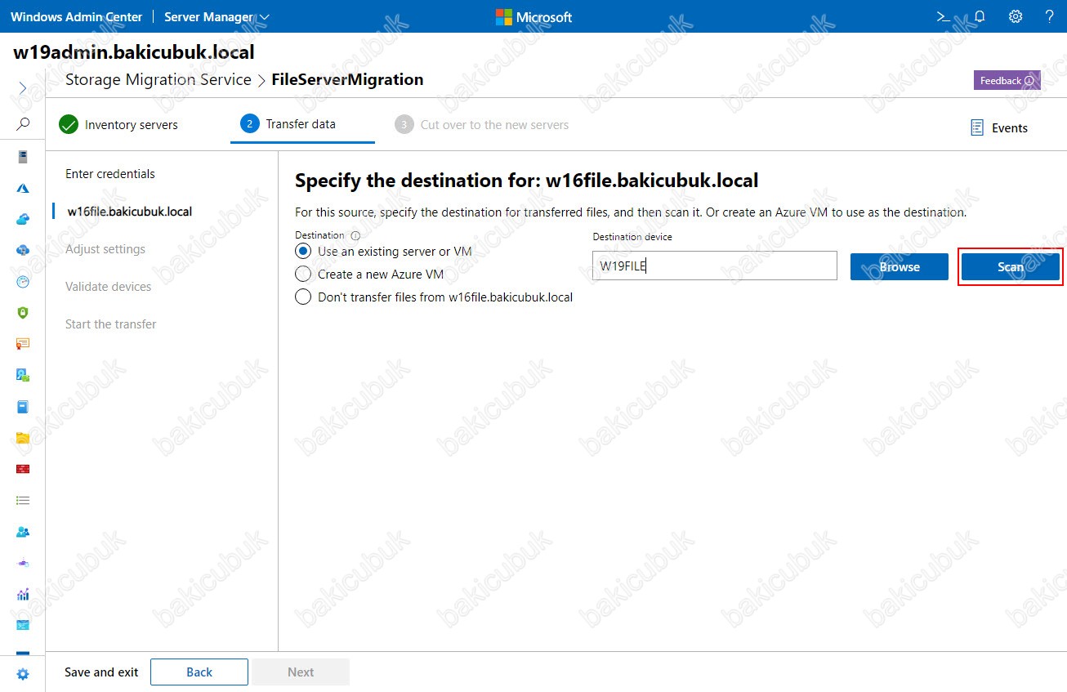Image resolution: width=1067 pixels, height=692 pixels.
Task: Search tools with the magnifier icon
Action: (23, 124)
